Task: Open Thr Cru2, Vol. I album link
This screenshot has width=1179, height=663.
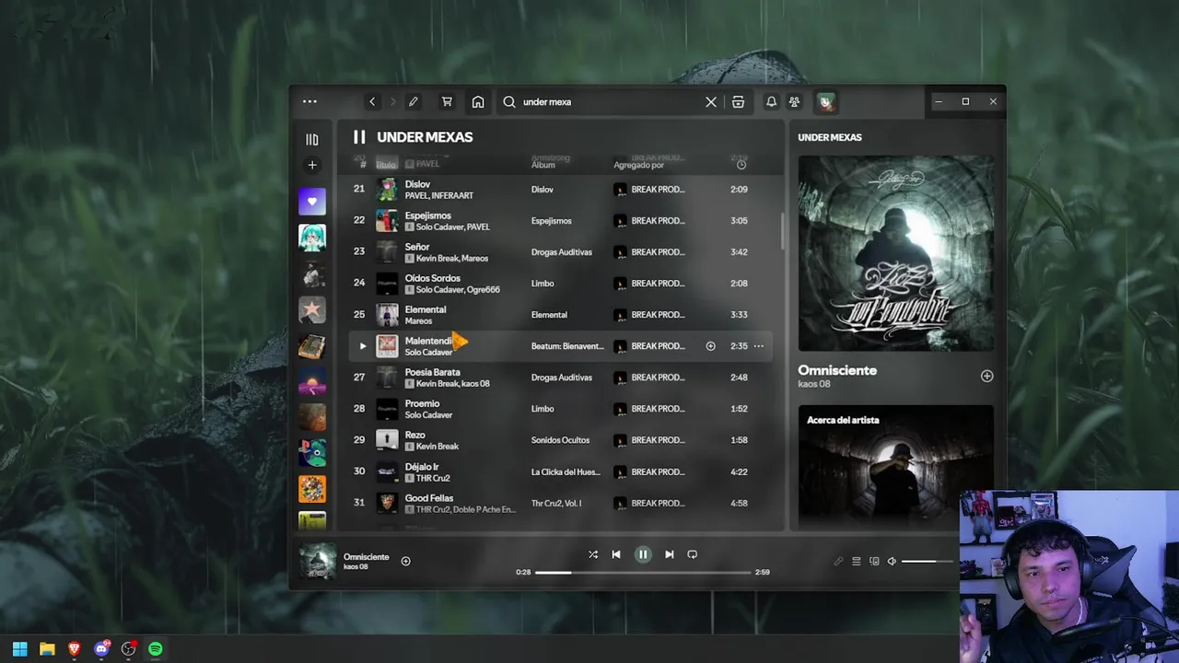Action: click(x=556, y=503)
